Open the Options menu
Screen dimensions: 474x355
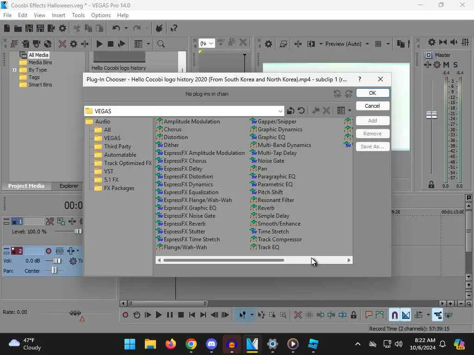pos(100,15)
